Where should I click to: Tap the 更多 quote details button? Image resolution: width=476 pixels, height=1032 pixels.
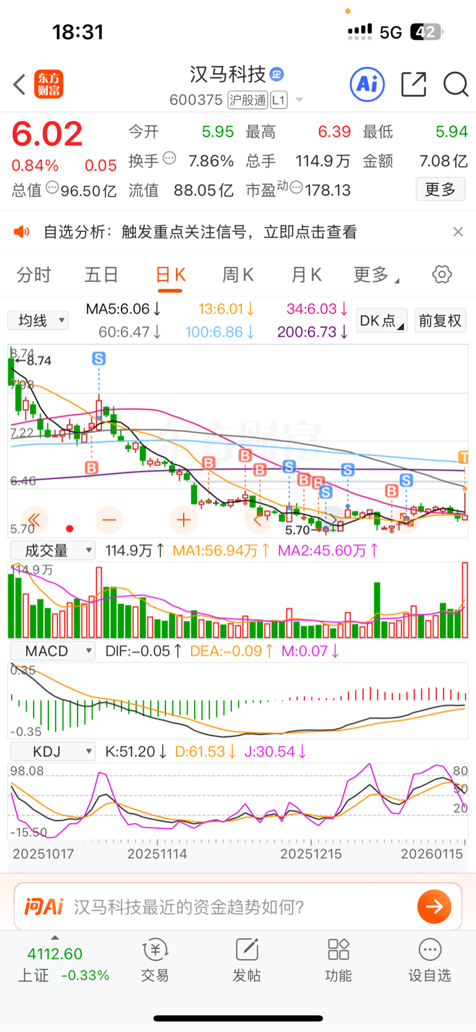point(440,189)
